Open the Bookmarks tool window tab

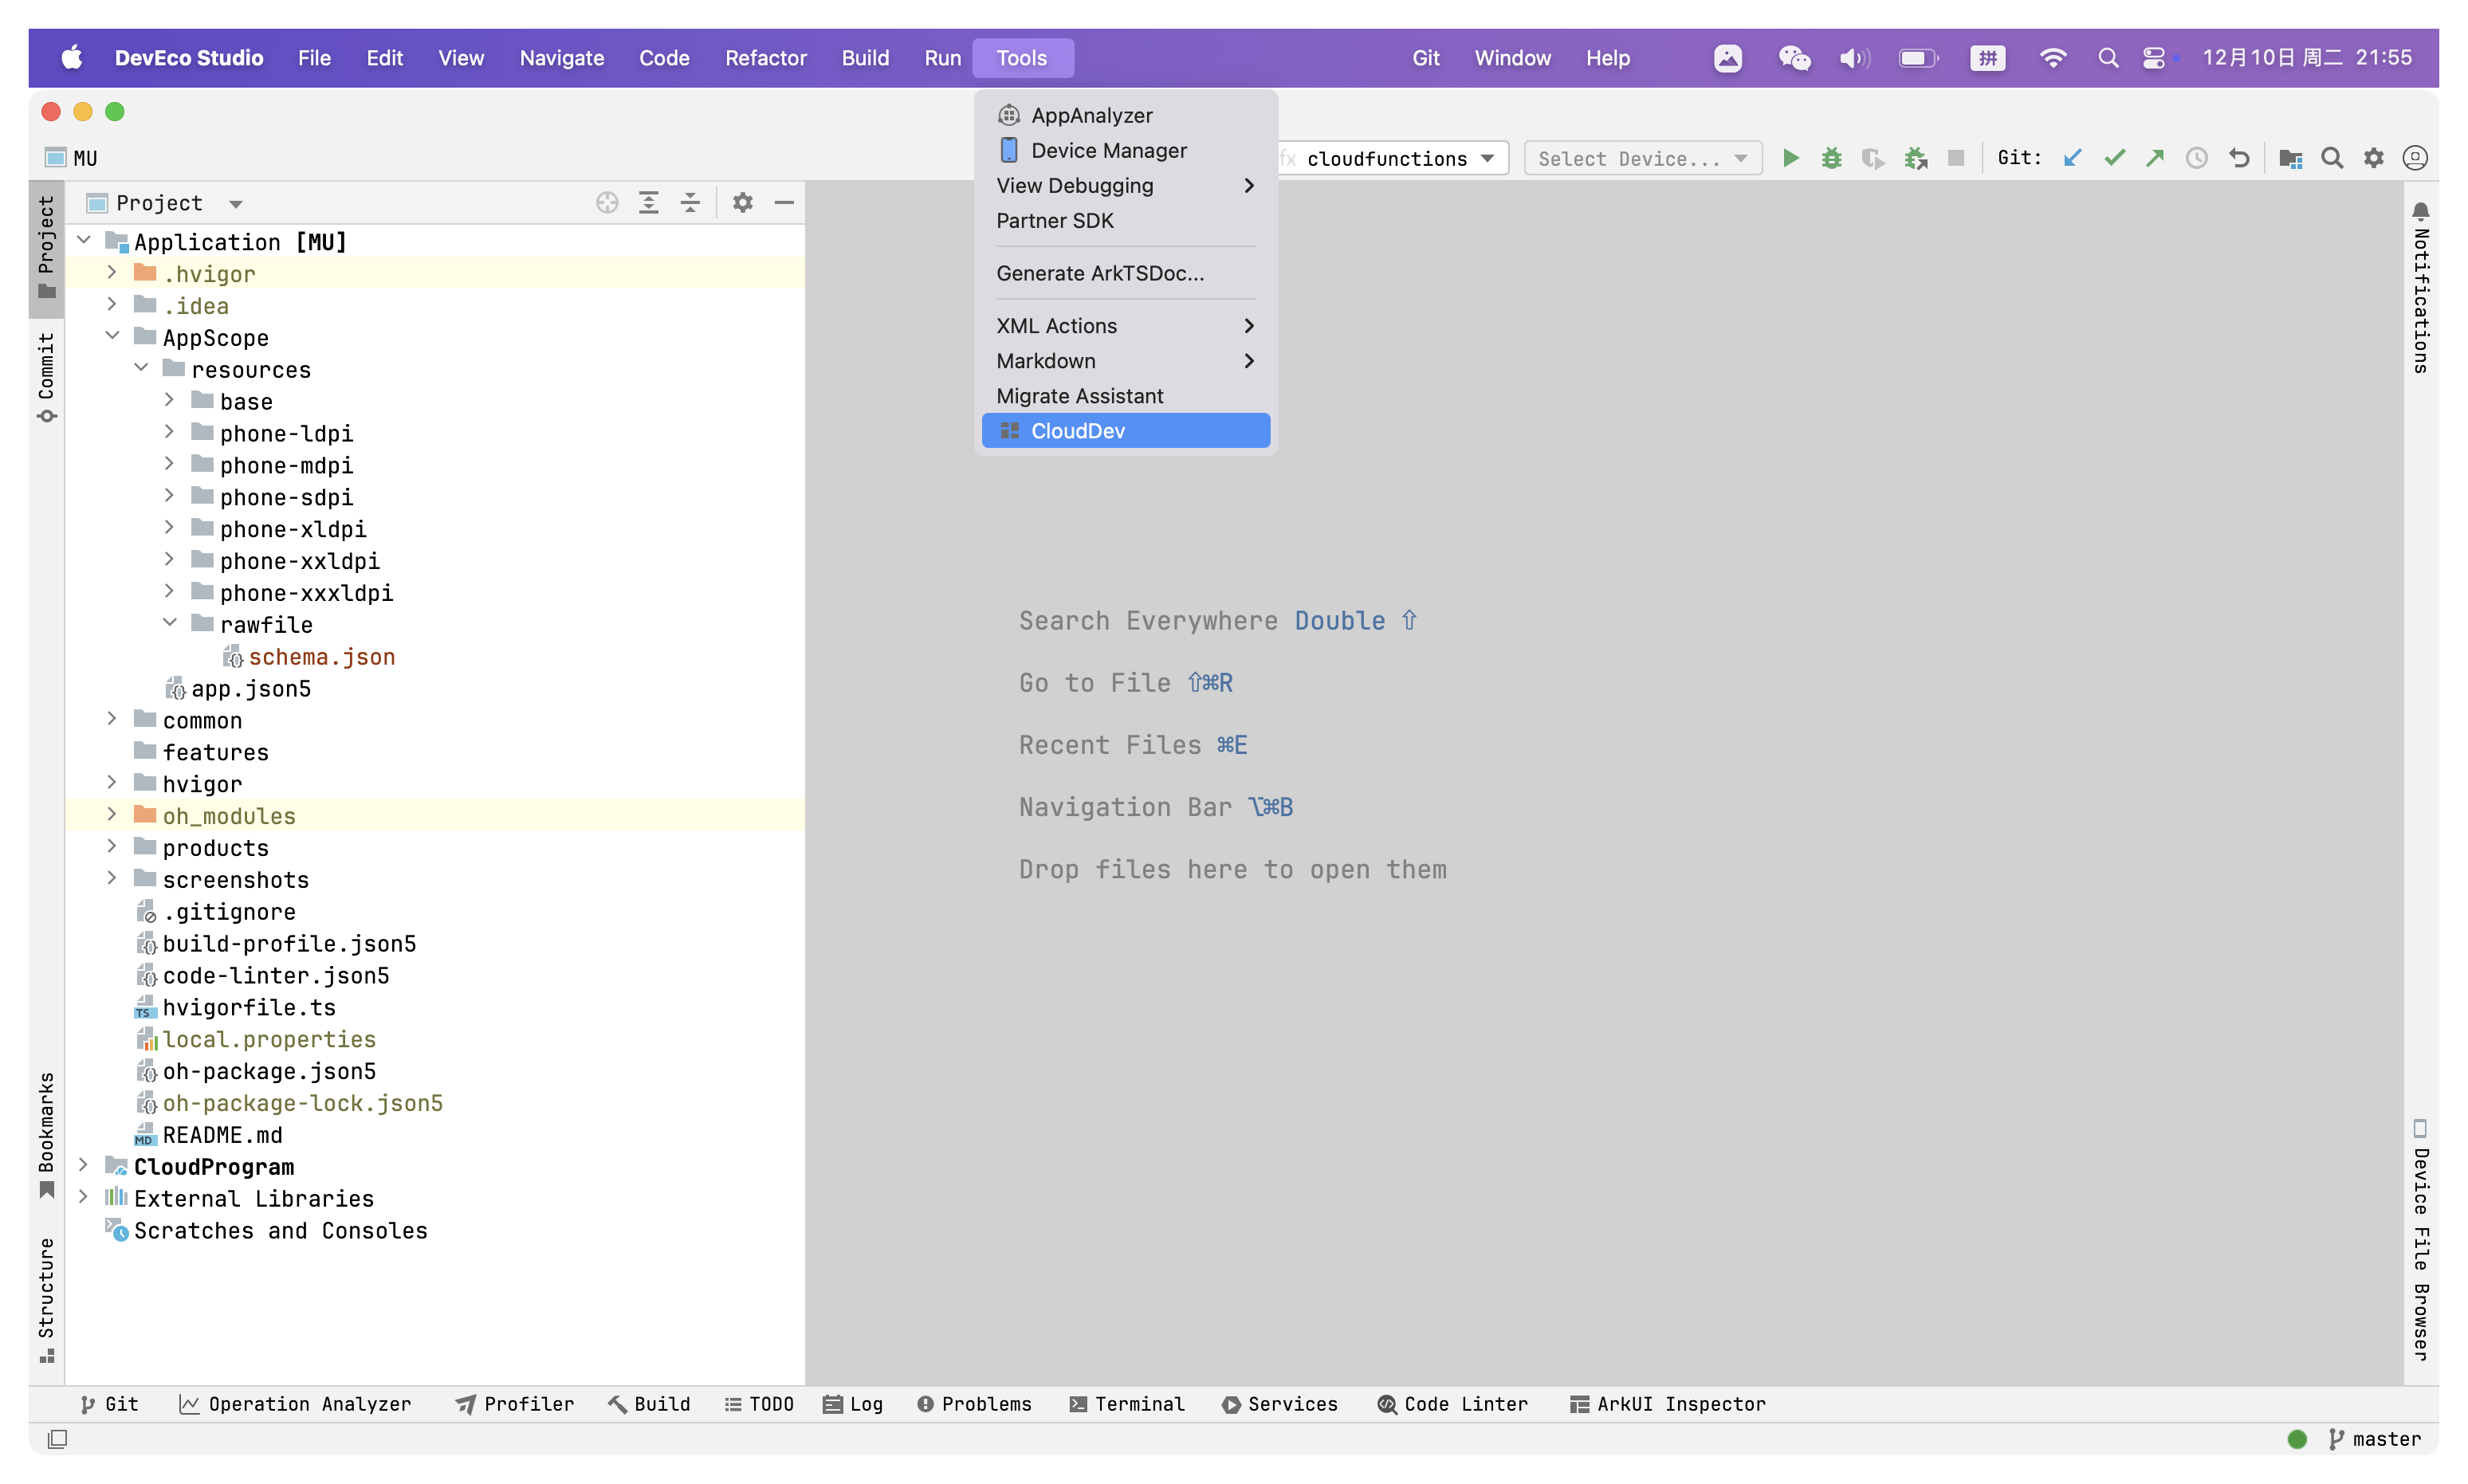coord(47,1135)
